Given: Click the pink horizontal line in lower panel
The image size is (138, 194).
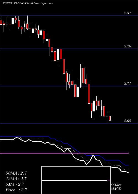Looking at the screenshot, I should [64, 153].
